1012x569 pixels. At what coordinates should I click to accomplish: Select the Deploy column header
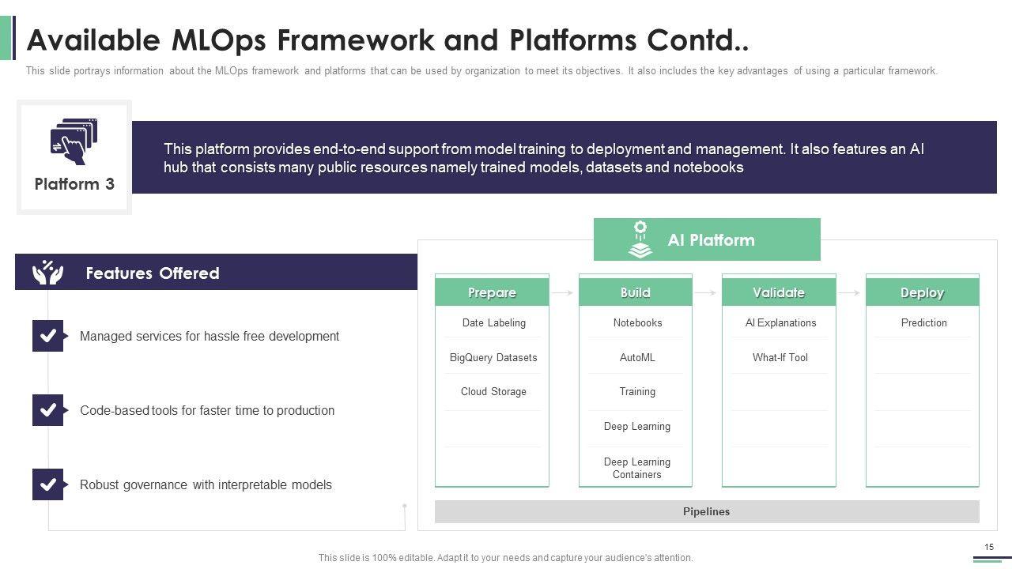[x=922, y=292]
